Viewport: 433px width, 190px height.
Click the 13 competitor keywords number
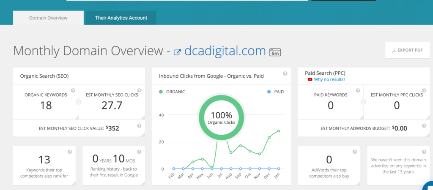pos(44,160)
